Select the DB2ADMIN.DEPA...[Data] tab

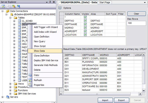click(79, 2)
